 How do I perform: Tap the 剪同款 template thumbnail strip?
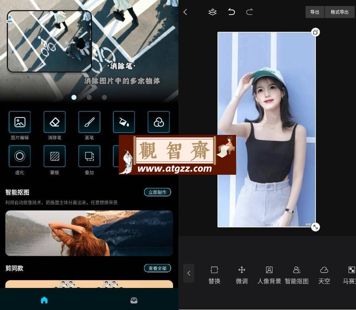pos(89,284)
